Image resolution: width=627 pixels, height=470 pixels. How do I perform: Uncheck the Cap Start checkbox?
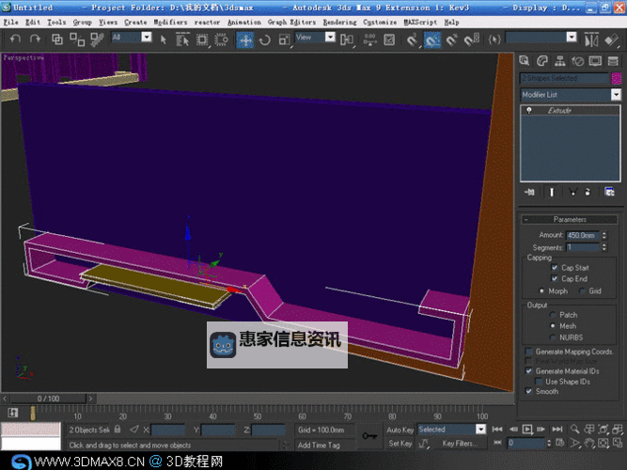[x=555, y=267]
